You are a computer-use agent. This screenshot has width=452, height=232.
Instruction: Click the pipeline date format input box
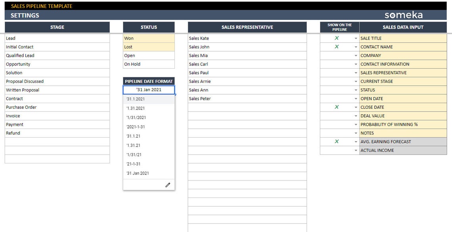(149, 90)
